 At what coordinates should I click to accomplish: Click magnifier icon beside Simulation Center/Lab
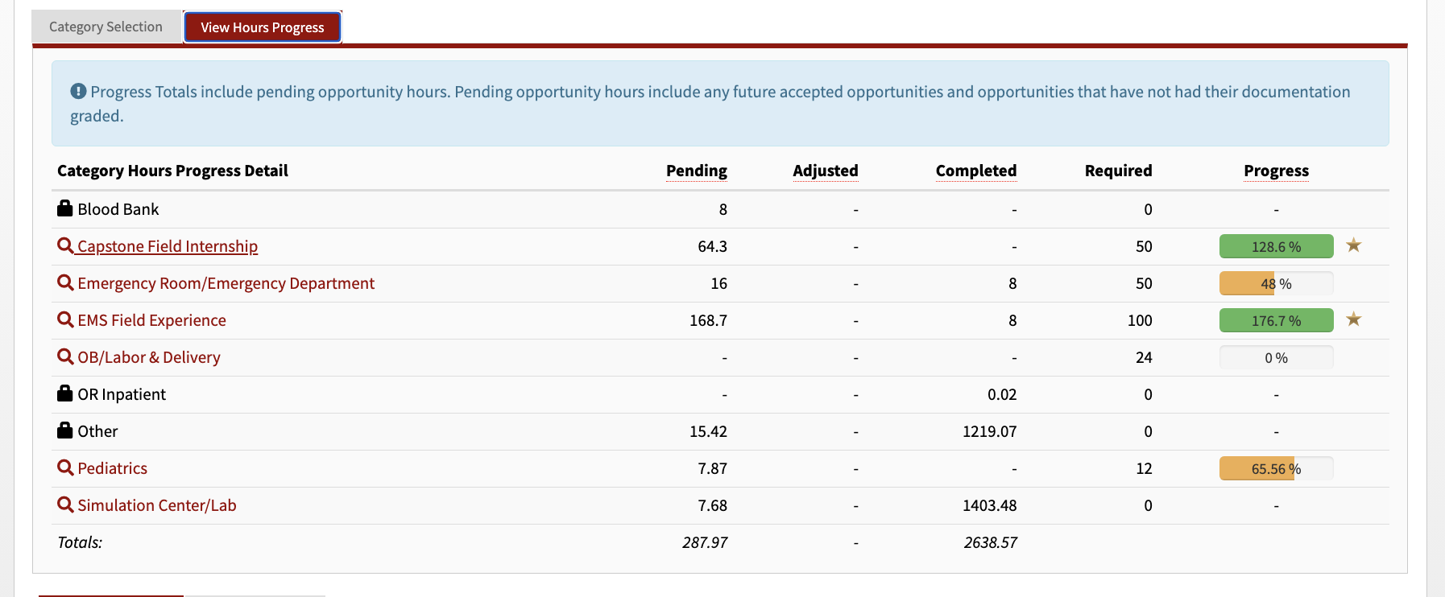click(x=65, y=504)
